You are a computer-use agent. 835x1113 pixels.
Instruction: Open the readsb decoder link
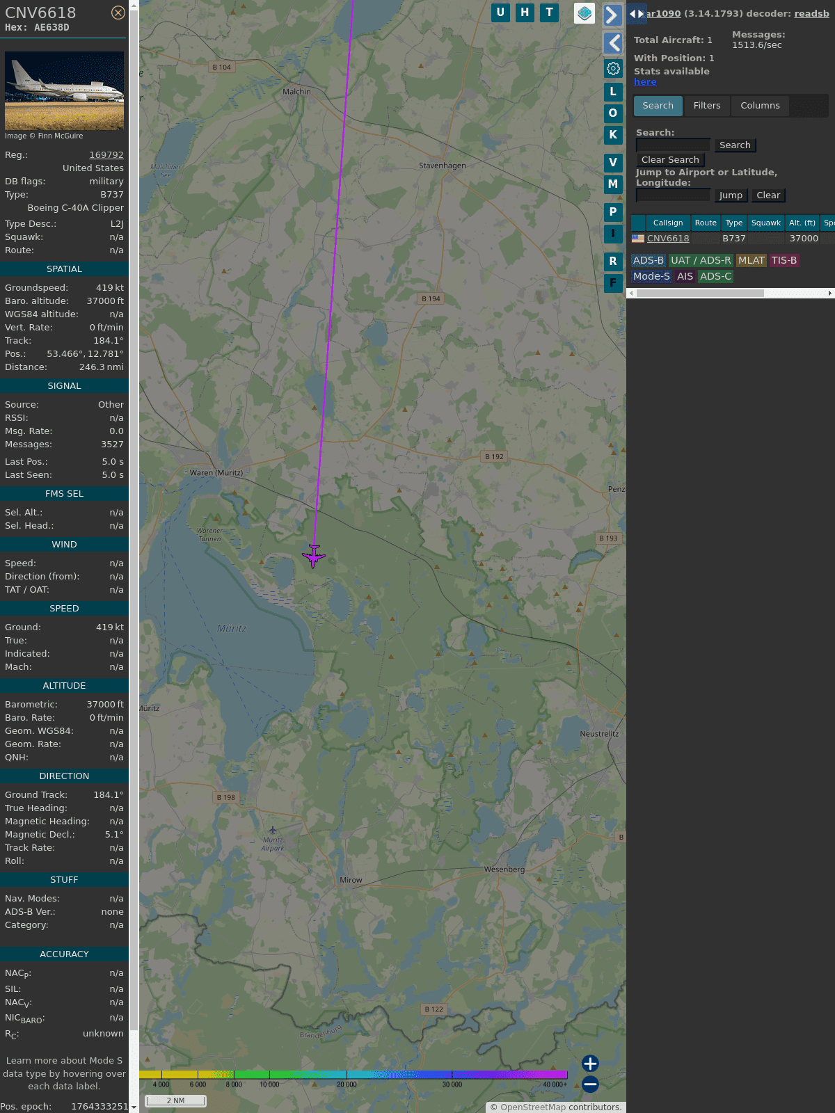811,13
